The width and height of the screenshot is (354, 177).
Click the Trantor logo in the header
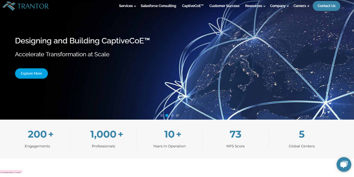pyautogui.click(x=26, y=6)
